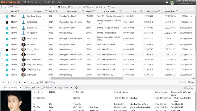Select the employee name Lôi Trần Ni

(x=32, y=54)
